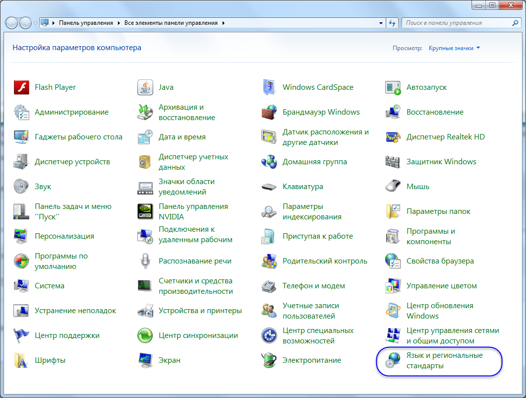526x398 pixels.
Task: Click the Windows CardSpace icon
Action: [269, 87]
